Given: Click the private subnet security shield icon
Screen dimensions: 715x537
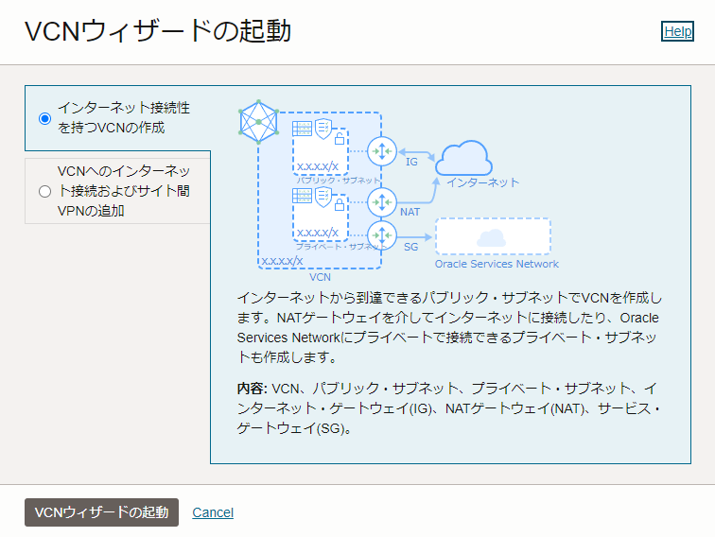Looking at the screenshot, I should pyautogui.click(x=323, y=197).
